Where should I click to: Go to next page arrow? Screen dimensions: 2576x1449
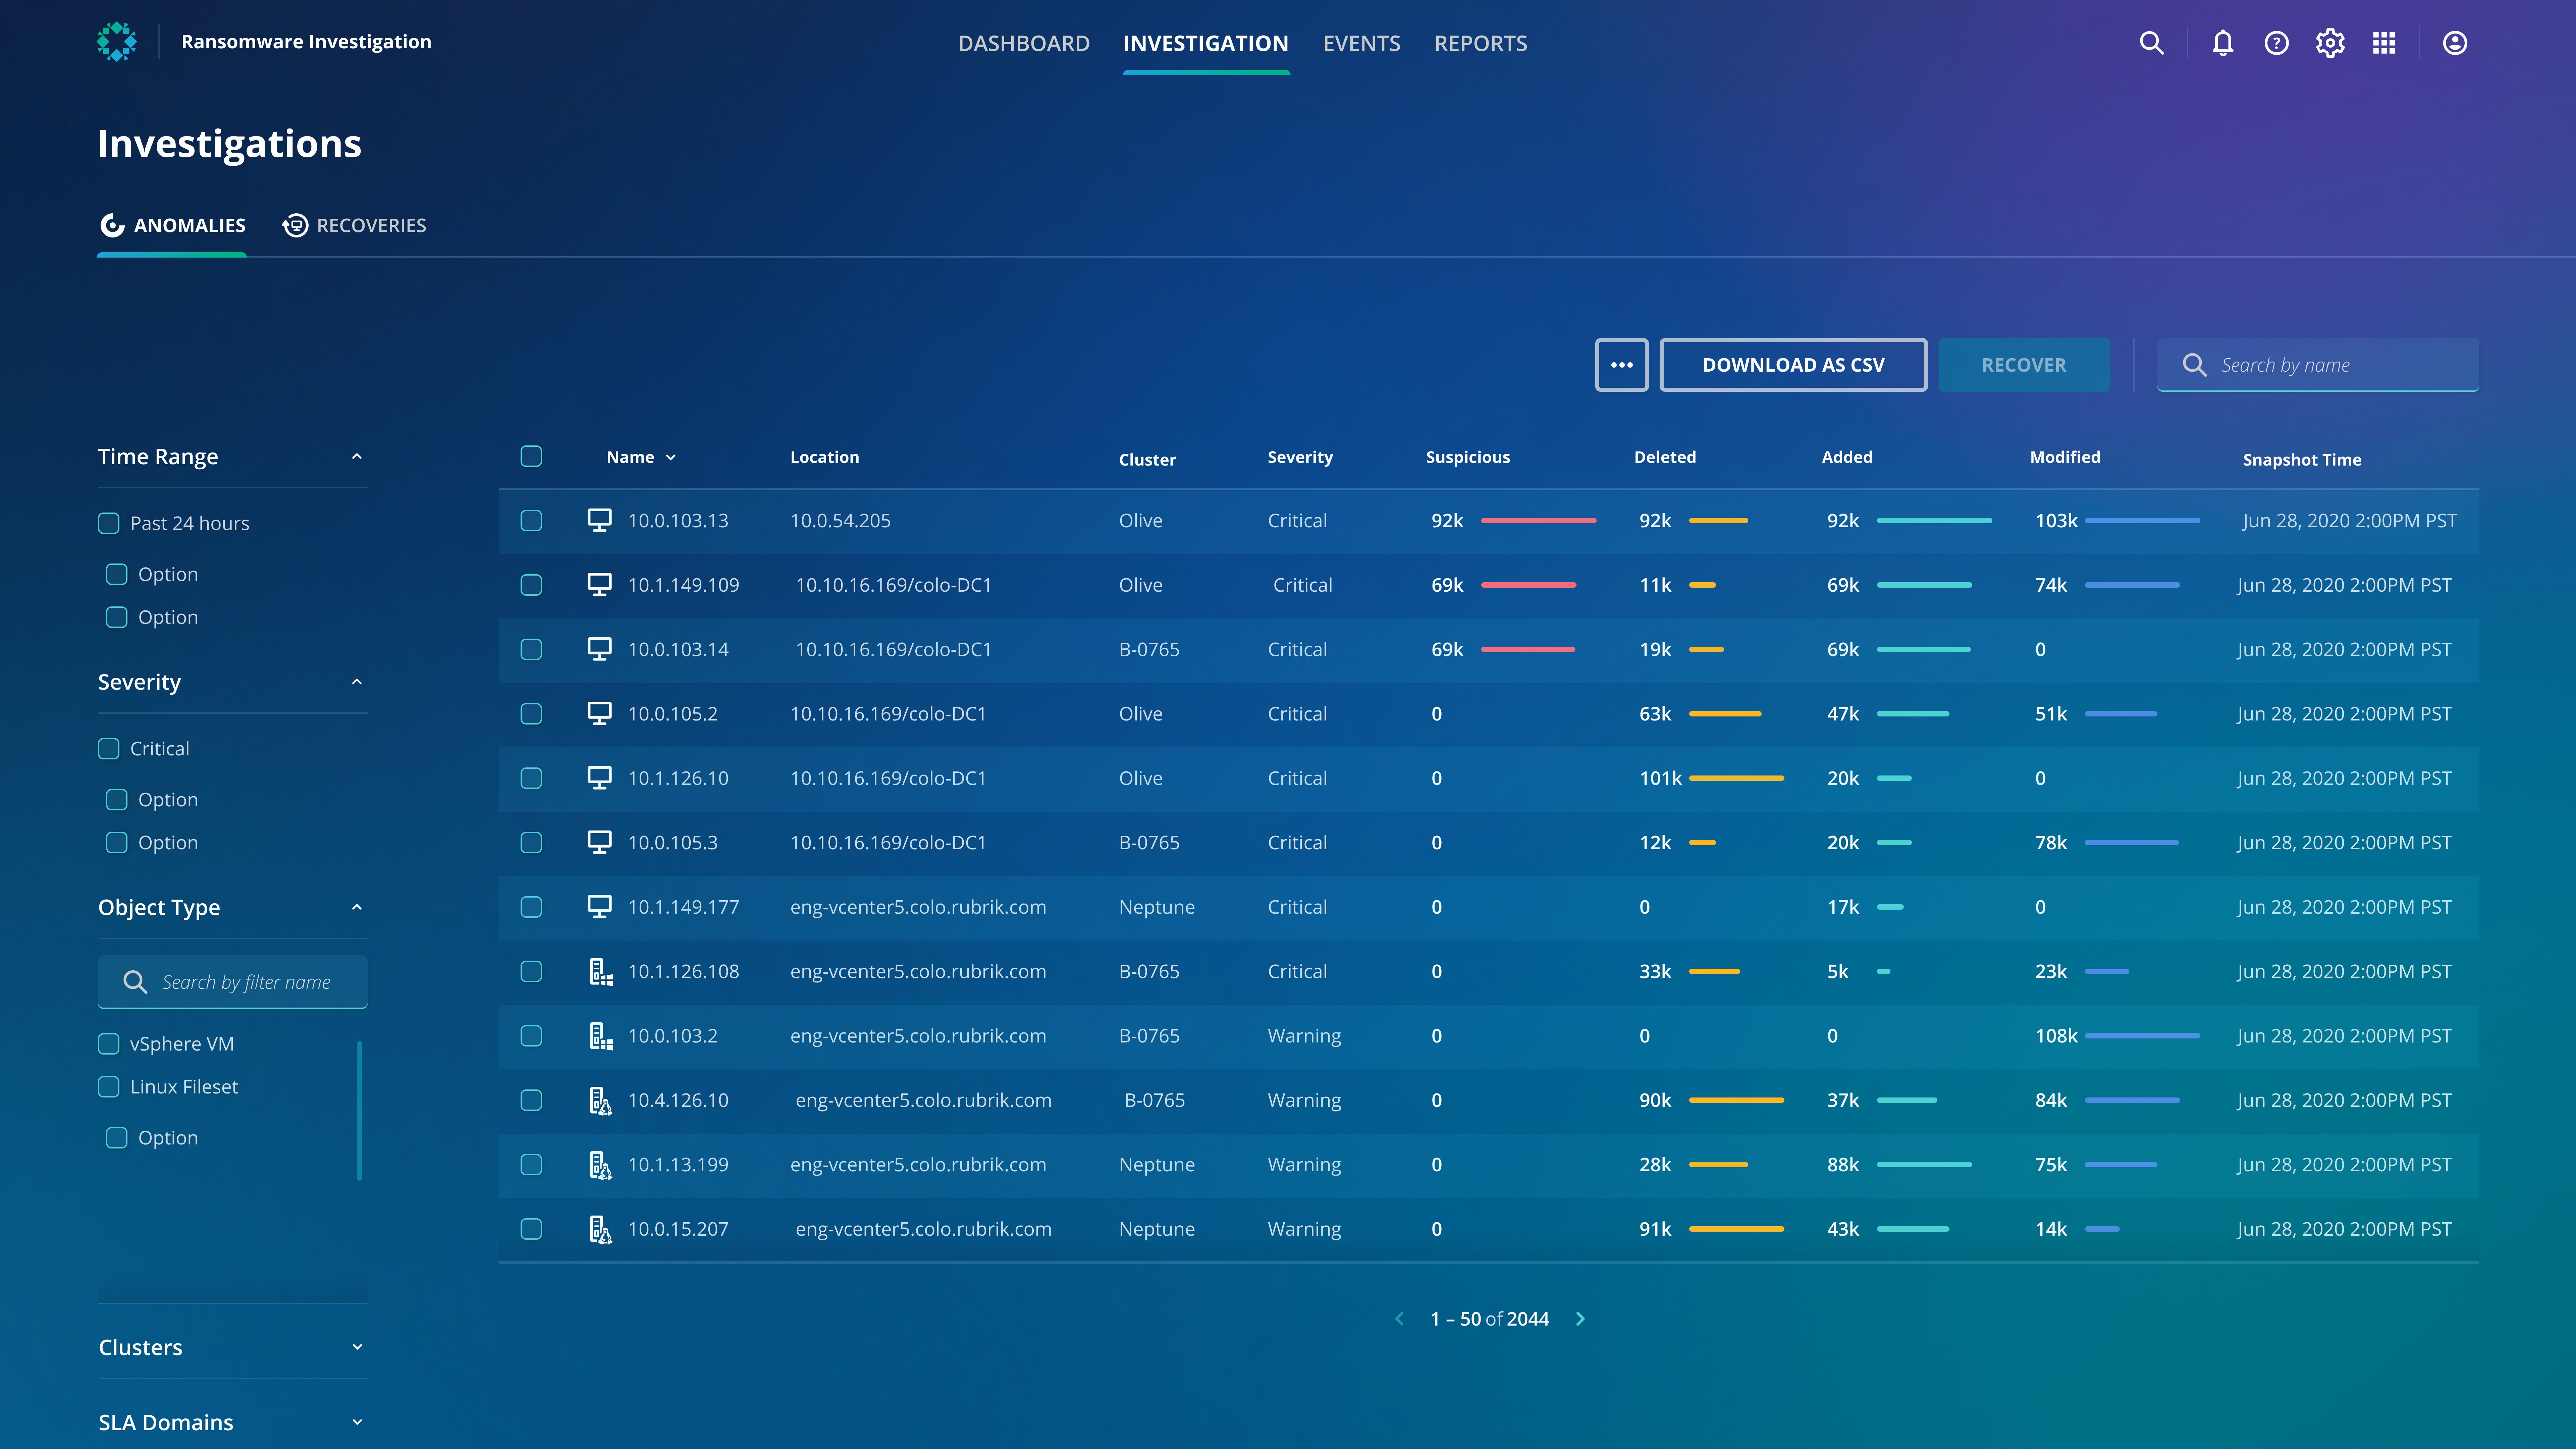pos(1580,1319)
